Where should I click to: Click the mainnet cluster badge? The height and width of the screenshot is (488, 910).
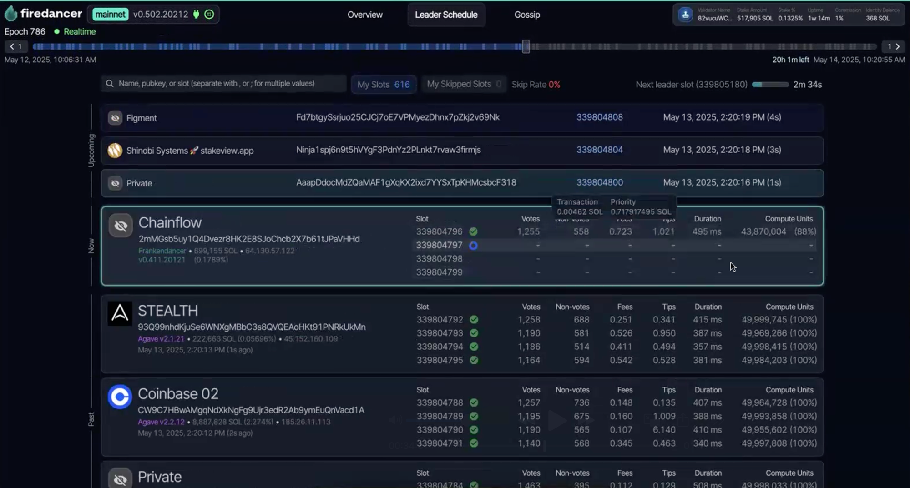tap(110, 14)
